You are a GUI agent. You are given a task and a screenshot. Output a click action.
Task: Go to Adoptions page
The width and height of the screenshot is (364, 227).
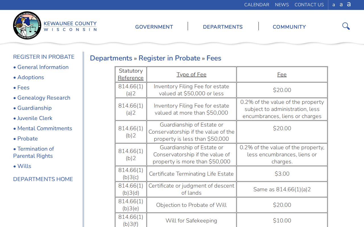pos(31,77)
